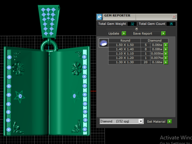
Task: Select the bottom-right scroll corner ornament
Action: (x=76, y=127)
